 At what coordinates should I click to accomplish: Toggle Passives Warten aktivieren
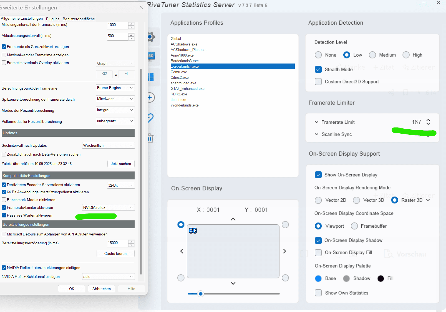(x=4, y=215)
